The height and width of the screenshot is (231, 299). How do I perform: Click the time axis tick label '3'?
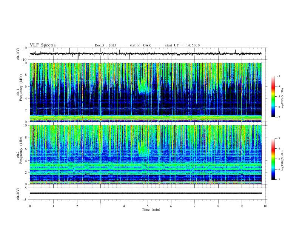pyautogui.click(x=100, y=206)
